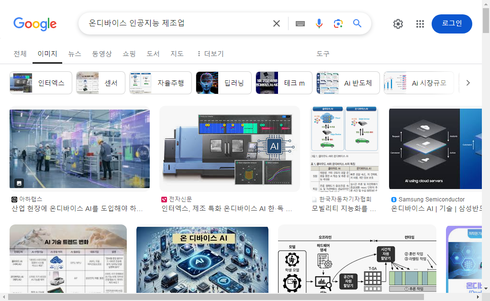Click the vertical scrollbar thumb
490x301 pixels.
pyautogui.click(x=486, y=20)
